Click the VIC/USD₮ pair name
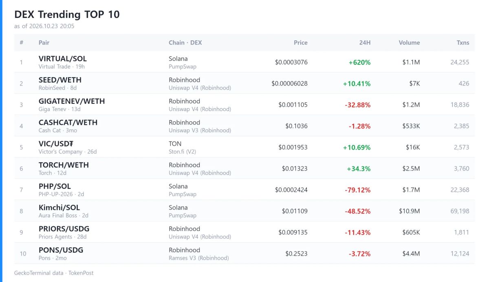Image resolution: width=489 pixels, height=282 pixels. 56,144
